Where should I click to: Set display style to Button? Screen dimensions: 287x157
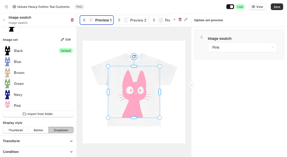(x=38, y=130)
